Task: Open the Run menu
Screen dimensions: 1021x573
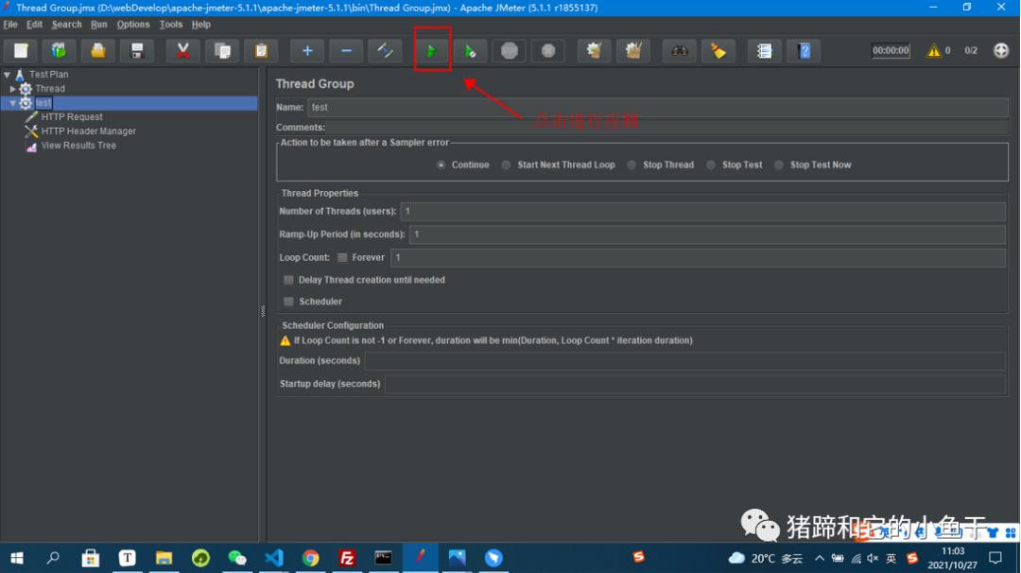Action: [x=99, y=24]
